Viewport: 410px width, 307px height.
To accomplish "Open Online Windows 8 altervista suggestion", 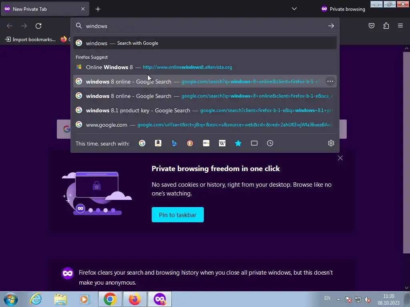I will click(205, 67).
